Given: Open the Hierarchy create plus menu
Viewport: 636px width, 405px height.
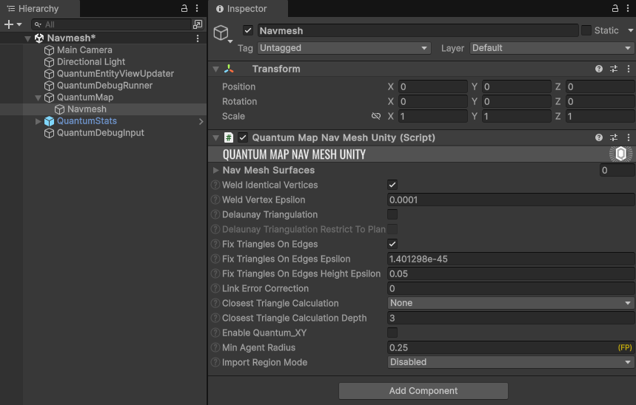Looking at the screenshot, I should coord(13,24).
